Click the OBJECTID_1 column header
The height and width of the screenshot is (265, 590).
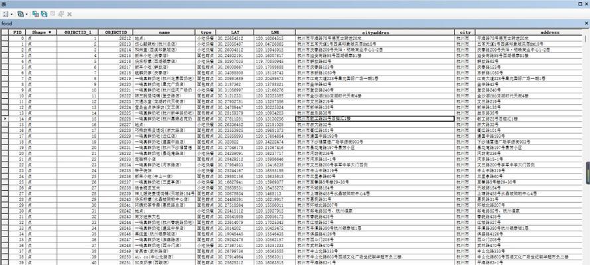point(78,32)
